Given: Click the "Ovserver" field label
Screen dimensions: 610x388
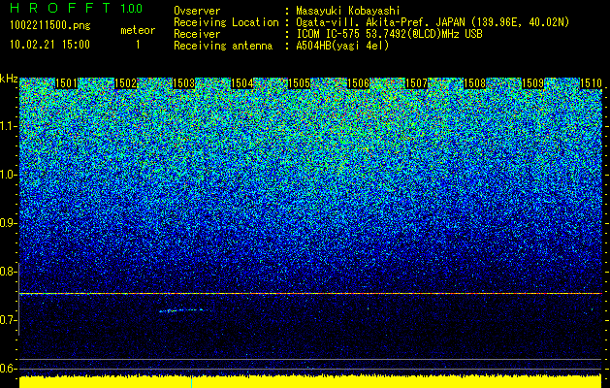Looking at the screenshot, I should point(197,11).
